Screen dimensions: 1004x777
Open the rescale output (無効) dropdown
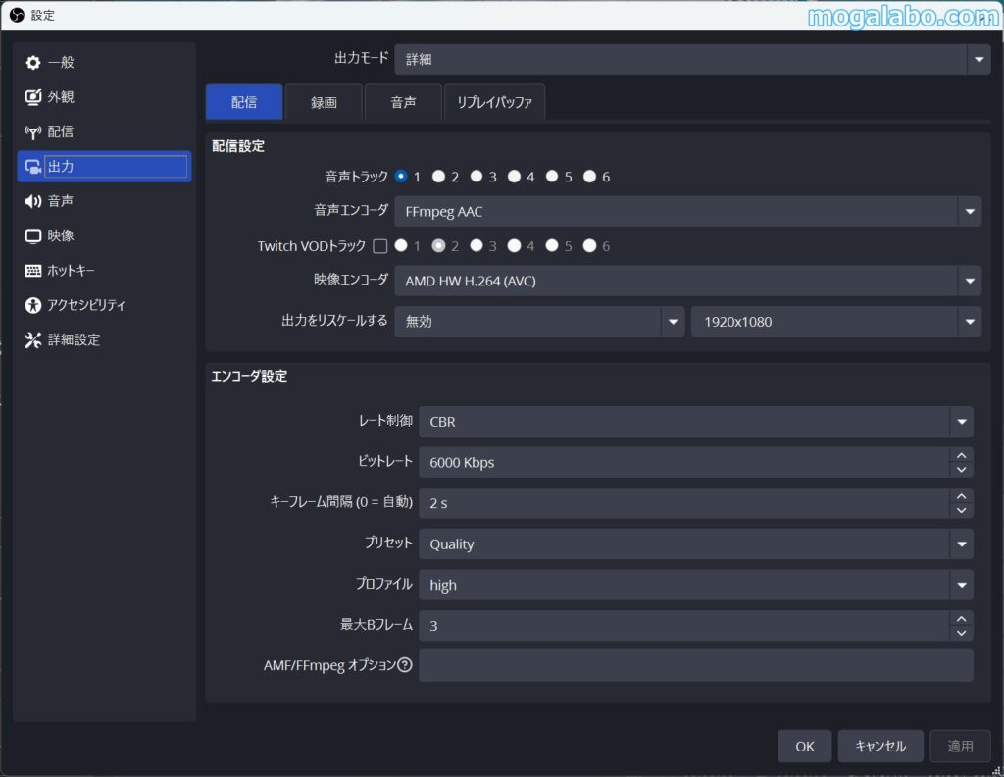click(539, 322)
